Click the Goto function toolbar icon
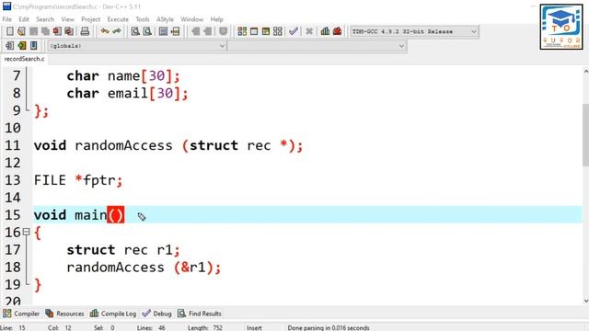 163,31
